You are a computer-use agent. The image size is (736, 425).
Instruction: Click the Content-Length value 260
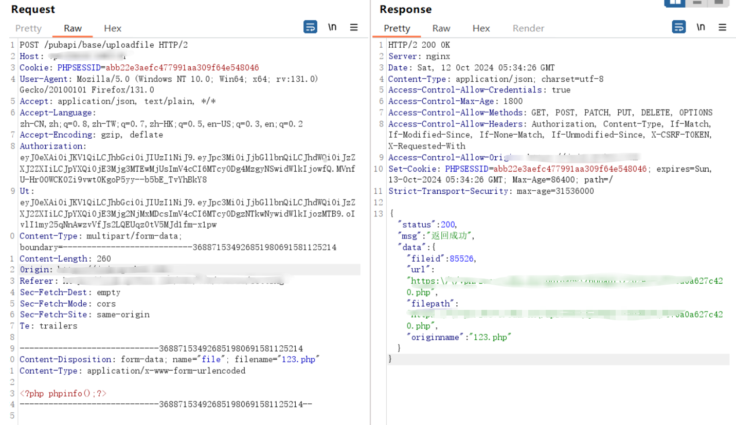tap(104, 259)
